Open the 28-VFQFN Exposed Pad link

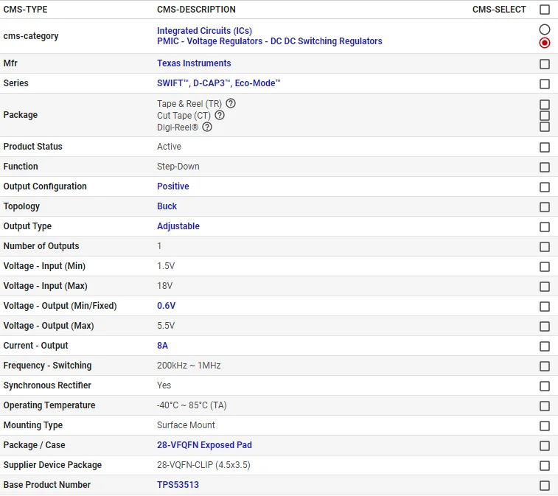coord(204,445)
